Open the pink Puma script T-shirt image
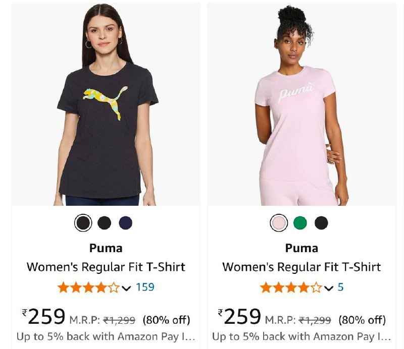 [x=301, y=104]
